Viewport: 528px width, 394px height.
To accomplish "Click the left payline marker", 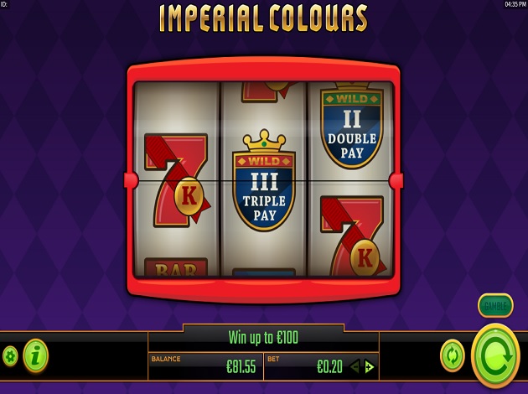I will pyautogui.click(x=131, y=180).
